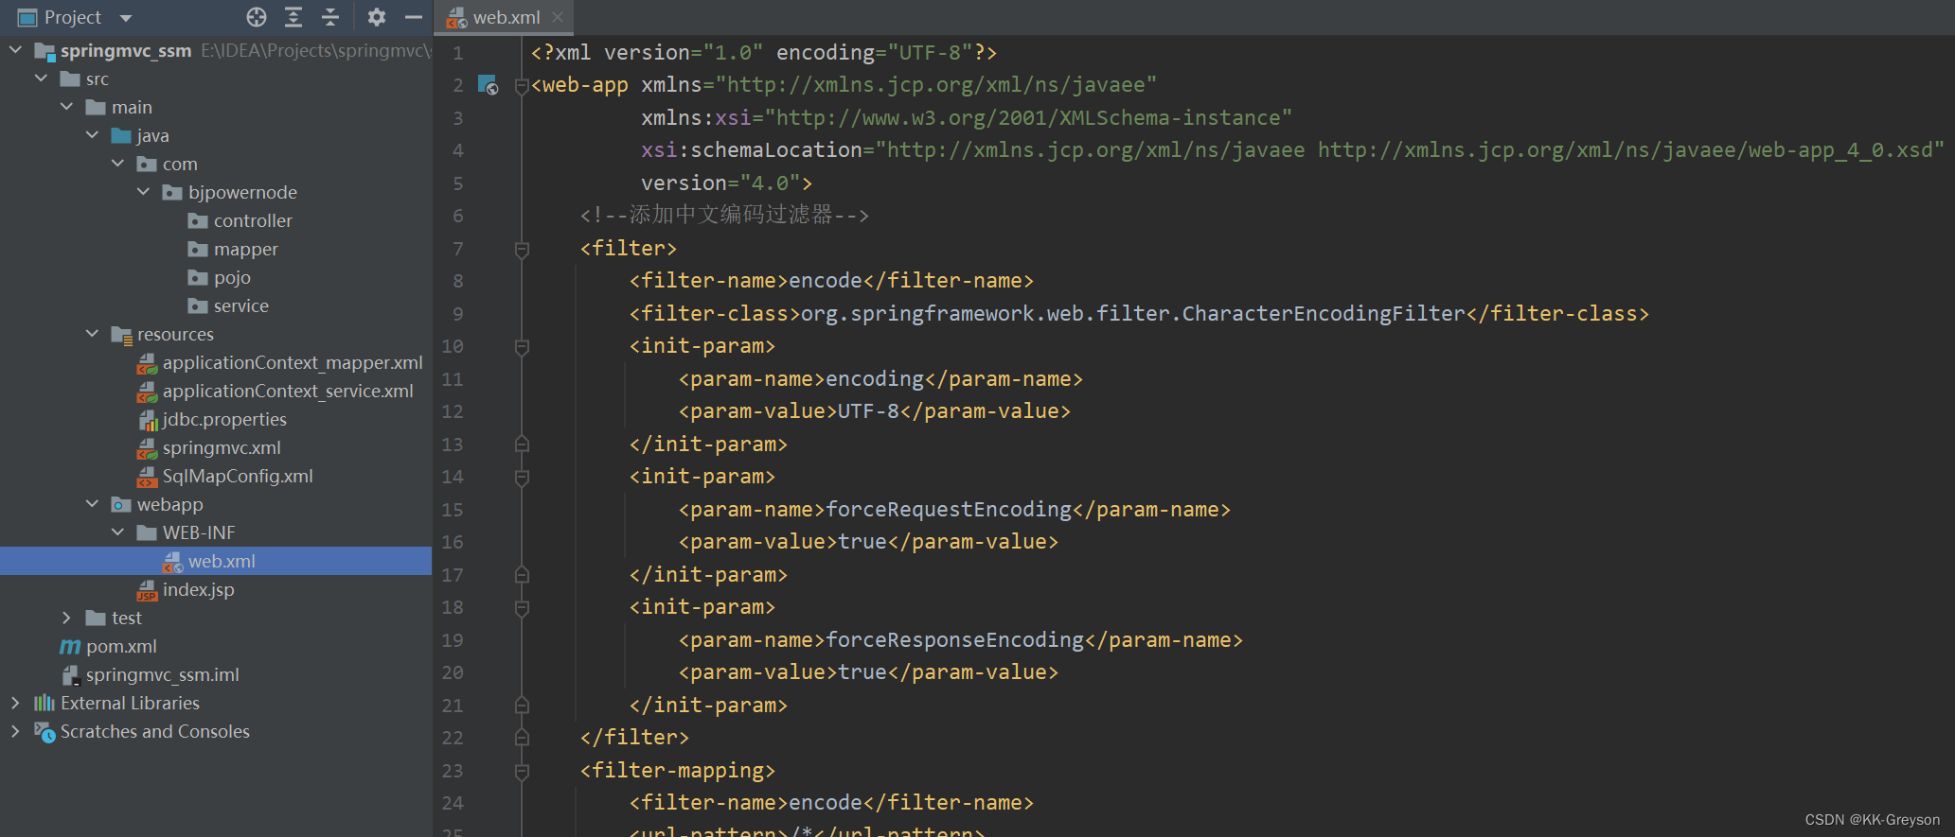Image resolution: width=1955 pixels, height=837 pixels.
Task: Select springmvc_ssm.iml file
Action: coord(162,674)
